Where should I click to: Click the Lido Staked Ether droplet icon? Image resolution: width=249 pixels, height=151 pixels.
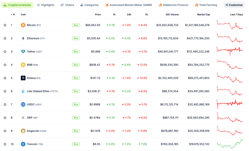pyautogui.click(x=23, y=91)
